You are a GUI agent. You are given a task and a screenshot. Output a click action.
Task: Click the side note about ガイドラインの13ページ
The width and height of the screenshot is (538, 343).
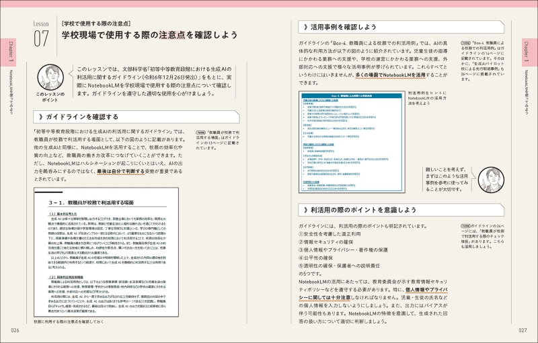coord(217,141)
